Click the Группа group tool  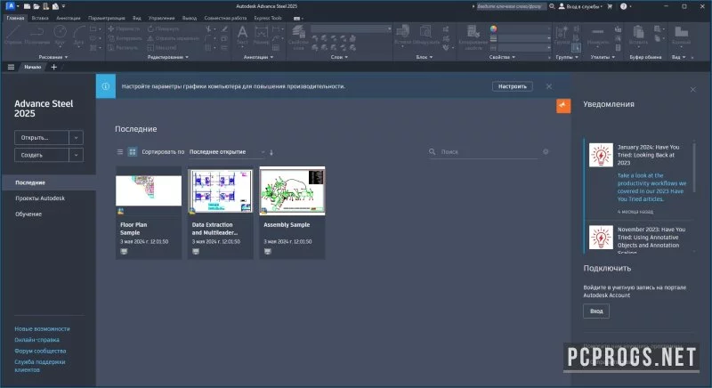tap(562, 35)
